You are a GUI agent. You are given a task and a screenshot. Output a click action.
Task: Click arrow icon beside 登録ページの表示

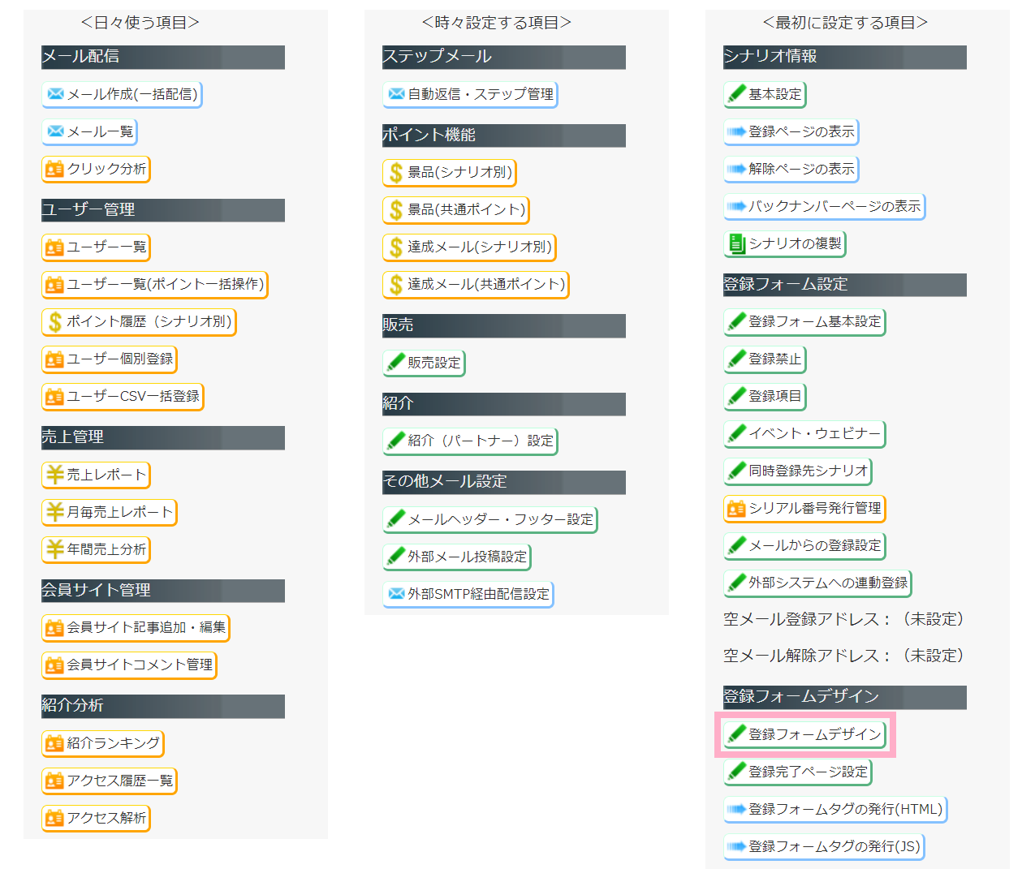[737, 131]
